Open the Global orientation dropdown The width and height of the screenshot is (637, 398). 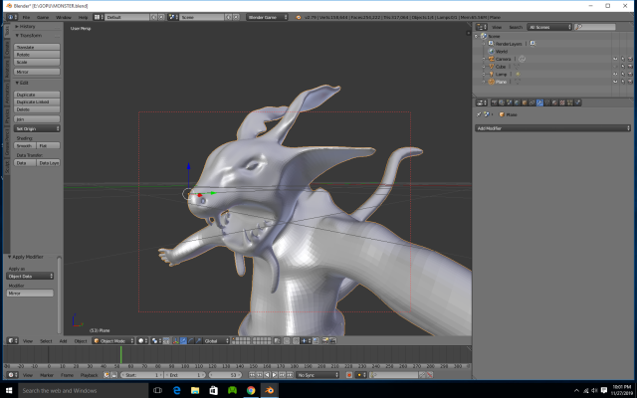coord(216,340)
